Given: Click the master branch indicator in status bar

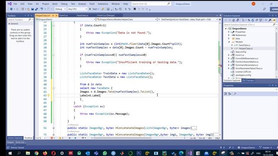Looking at the screenshot, I should tap(265, 147).
